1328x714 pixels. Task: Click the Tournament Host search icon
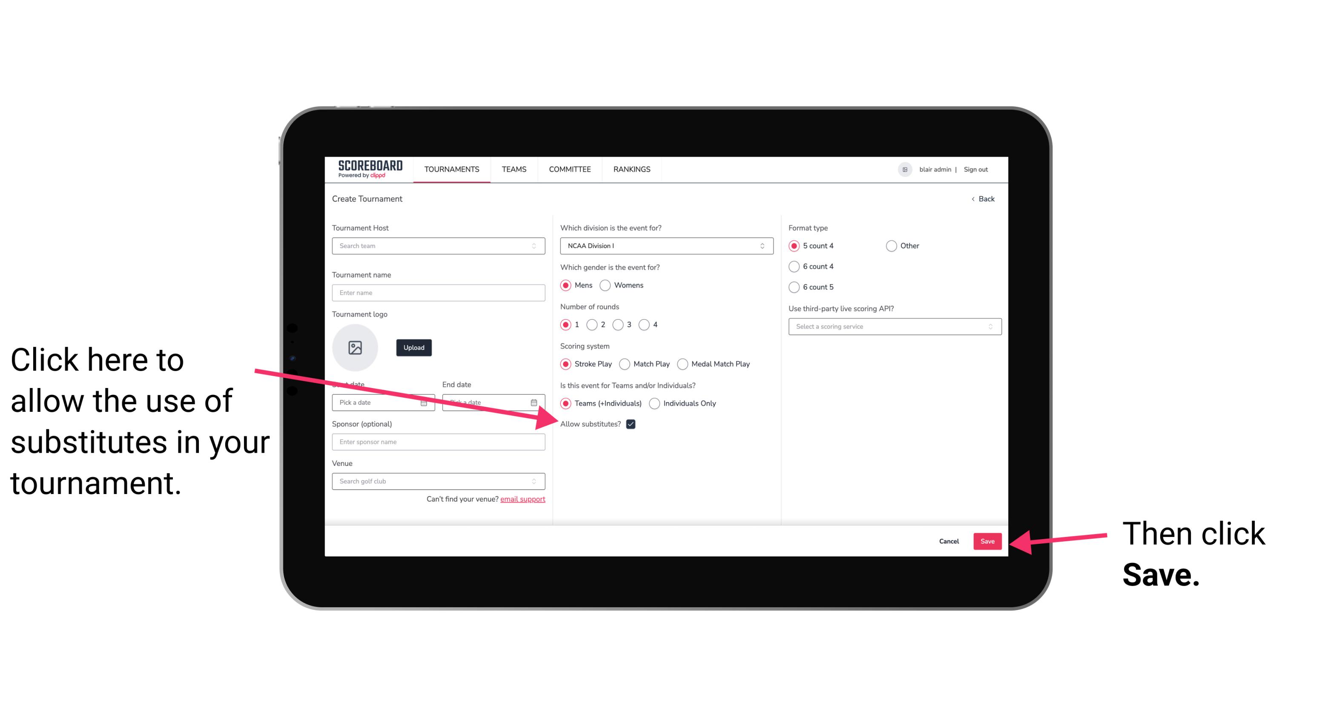pyautogui.click(x=537, y=246)
